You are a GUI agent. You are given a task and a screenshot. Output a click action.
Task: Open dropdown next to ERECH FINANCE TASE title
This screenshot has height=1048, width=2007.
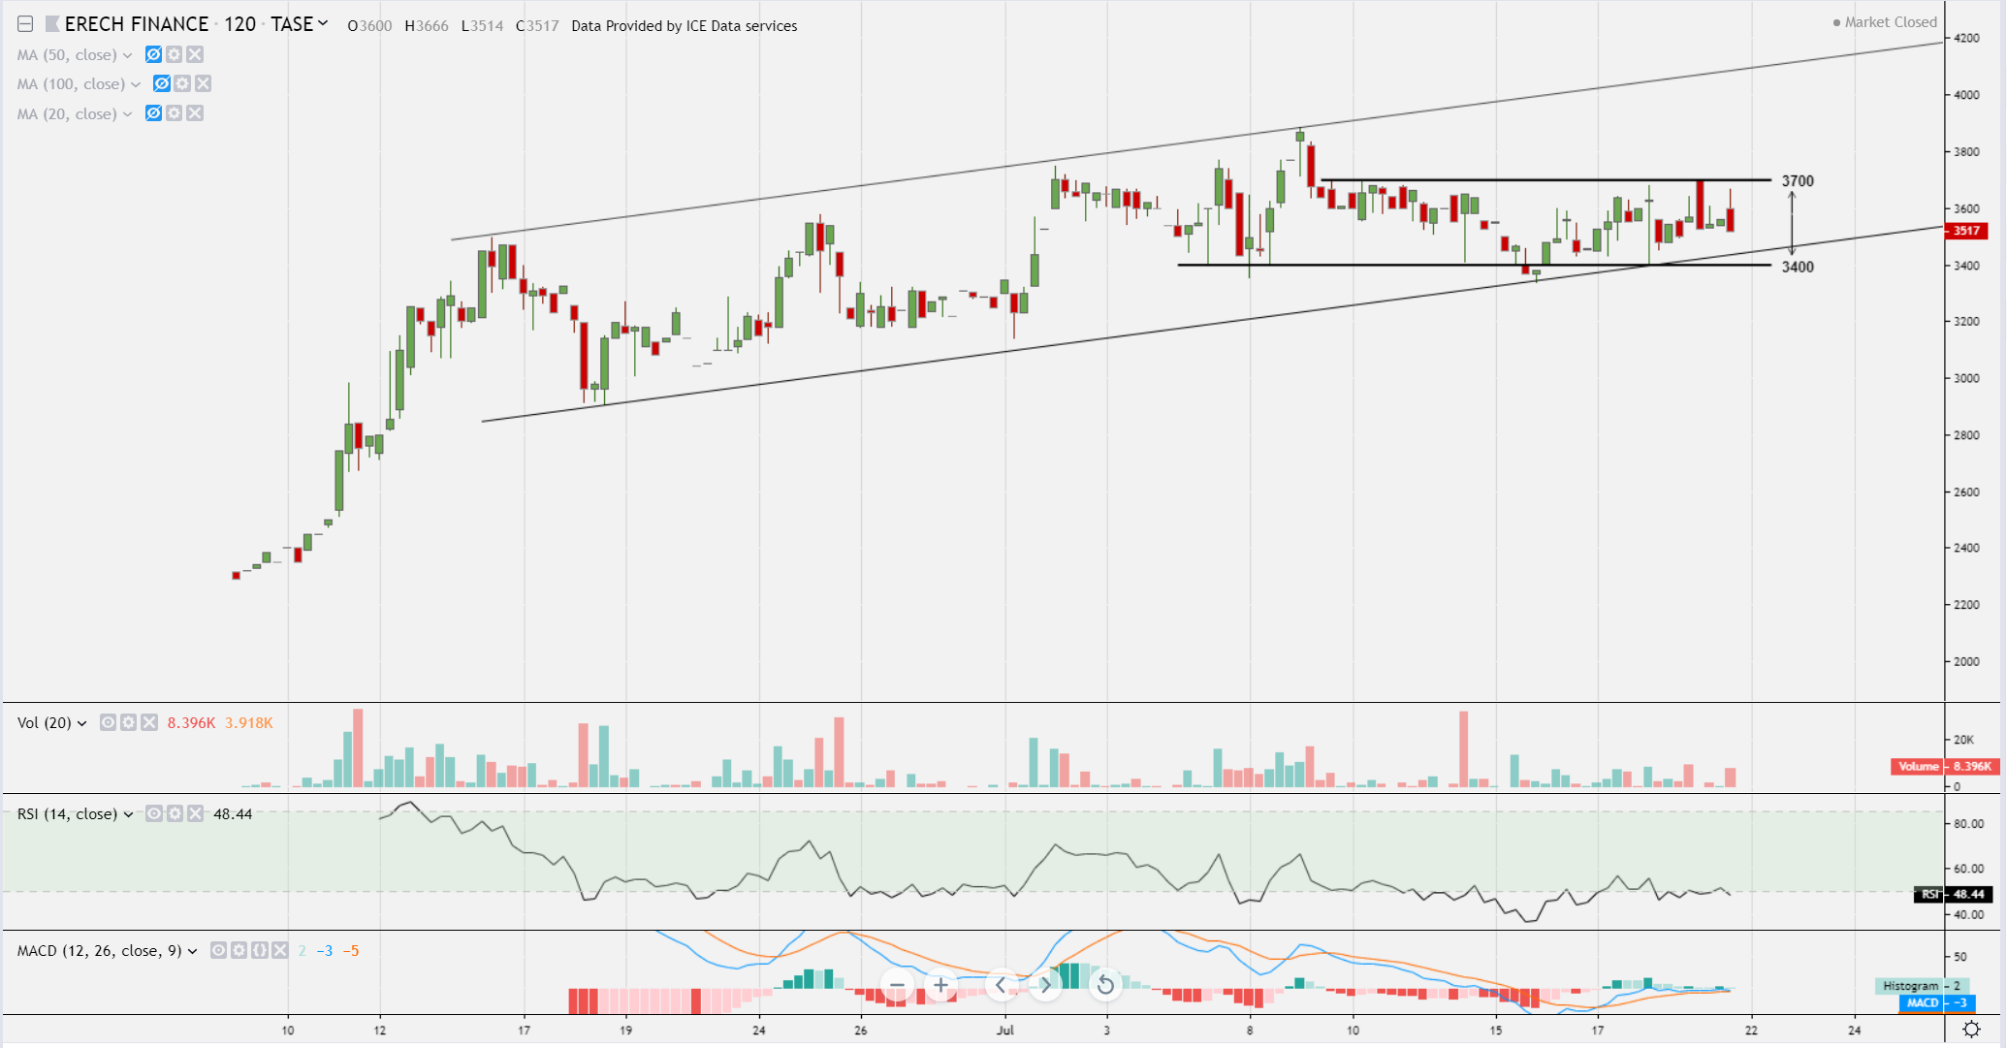323,23
